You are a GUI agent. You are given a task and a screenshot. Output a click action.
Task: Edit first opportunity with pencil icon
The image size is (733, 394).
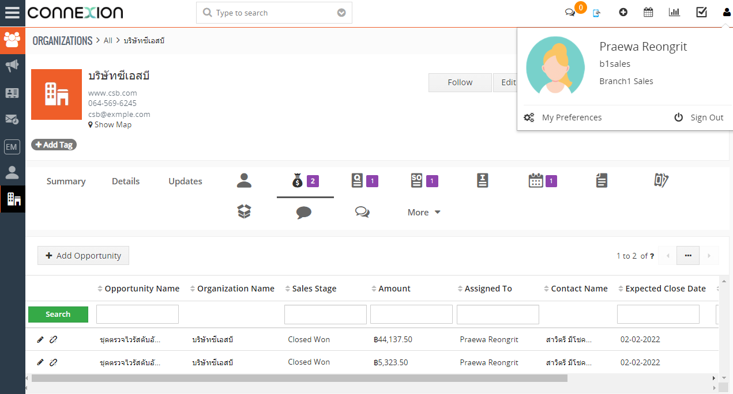point(40,339)
